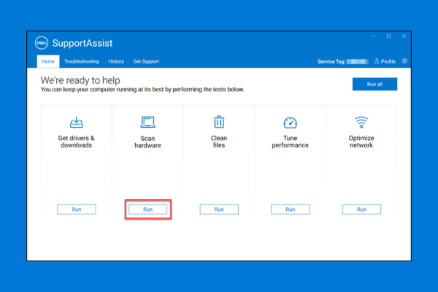Click the Tune performance gauge icon
The image size is (438, 292).
coord(291,123)
